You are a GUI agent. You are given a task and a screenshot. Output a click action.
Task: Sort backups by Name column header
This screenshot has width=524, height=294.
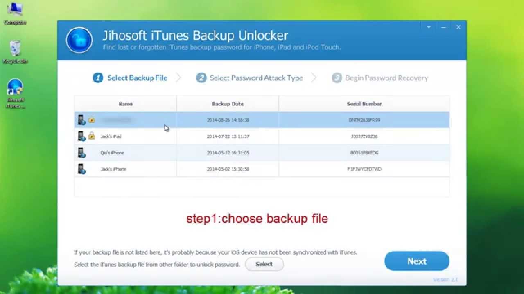[125, 104]
